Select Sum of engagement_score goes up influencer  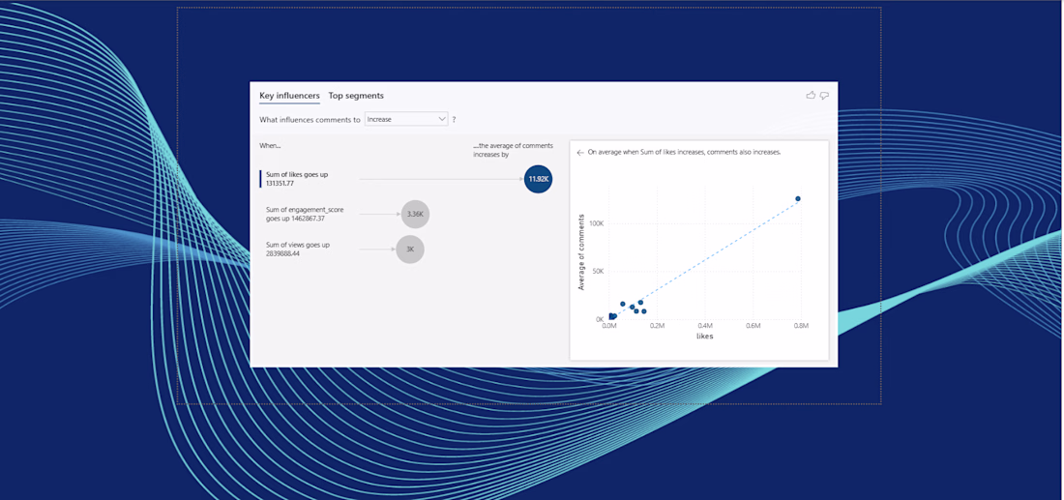click(305, 214)
